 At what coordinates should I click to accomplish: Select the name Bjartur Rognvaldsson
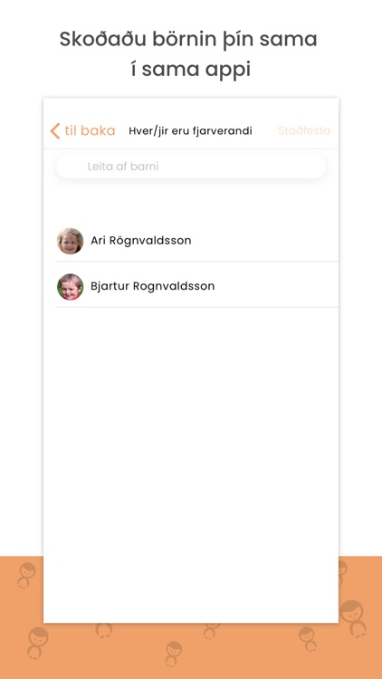pos(152,286)
